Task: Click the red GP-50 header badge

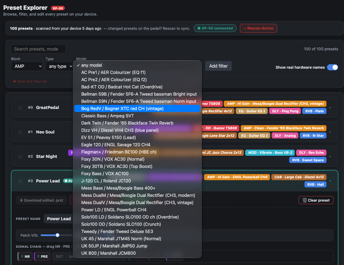Action: [58, 8]
